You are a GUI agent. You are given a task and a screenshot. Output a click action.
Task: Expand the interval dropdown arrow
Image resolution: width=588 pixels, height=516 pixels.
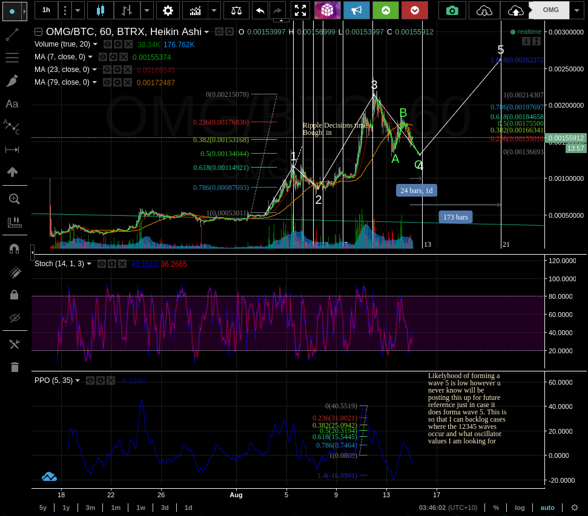click(78, 10)
